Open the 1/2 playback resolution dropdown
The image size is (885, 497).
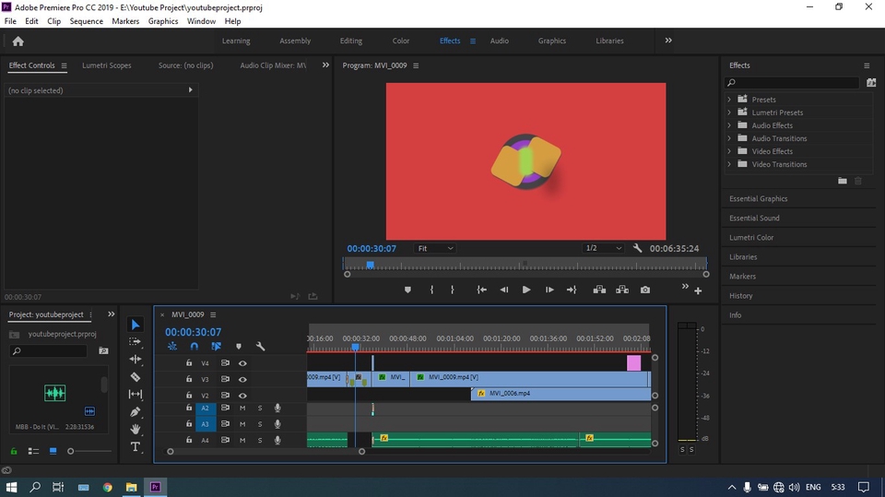[603, 249]
